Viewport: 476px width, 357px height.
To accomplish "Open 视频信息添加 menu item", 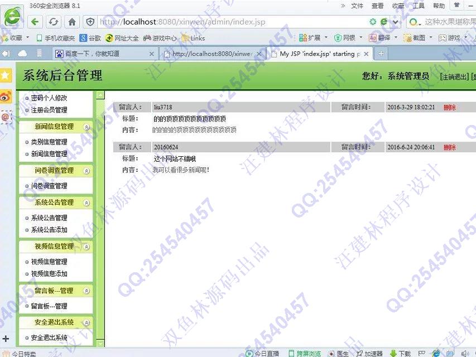I will [x=49, y=273].
